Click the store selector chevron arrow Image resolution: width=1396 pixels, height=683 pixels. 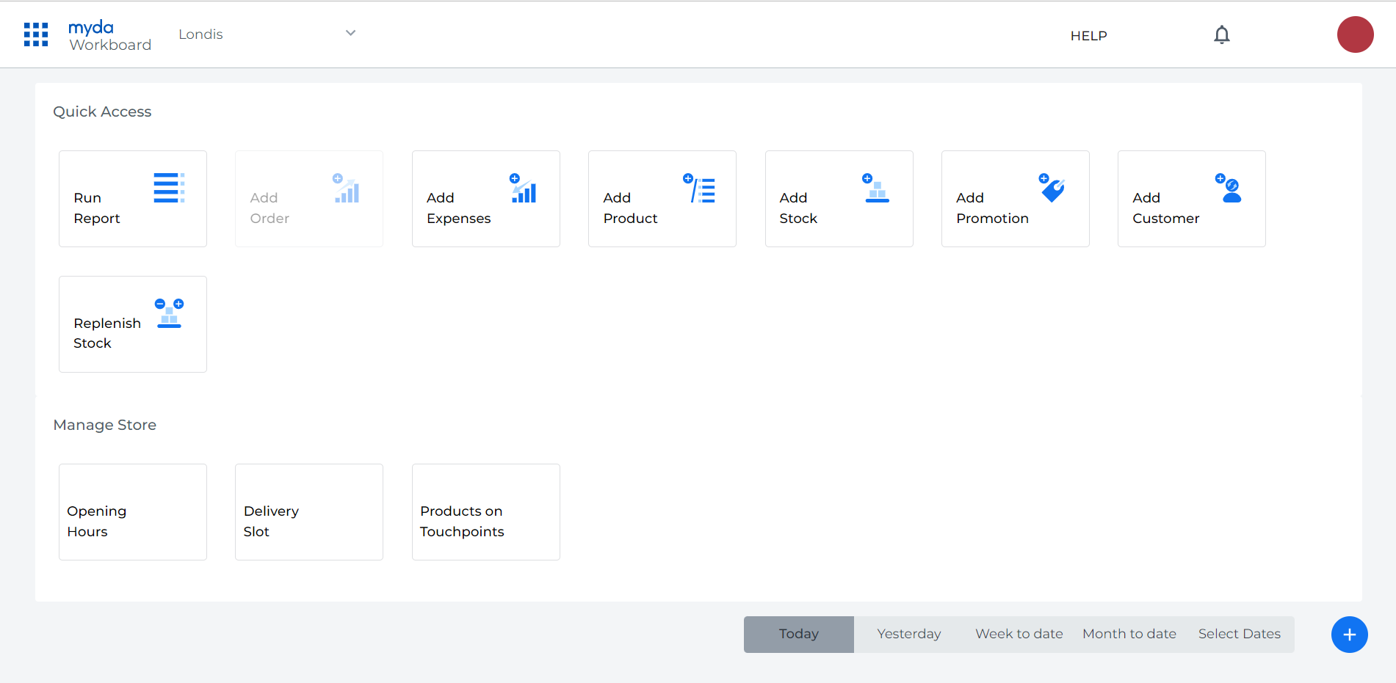click(x=350, y=33)
